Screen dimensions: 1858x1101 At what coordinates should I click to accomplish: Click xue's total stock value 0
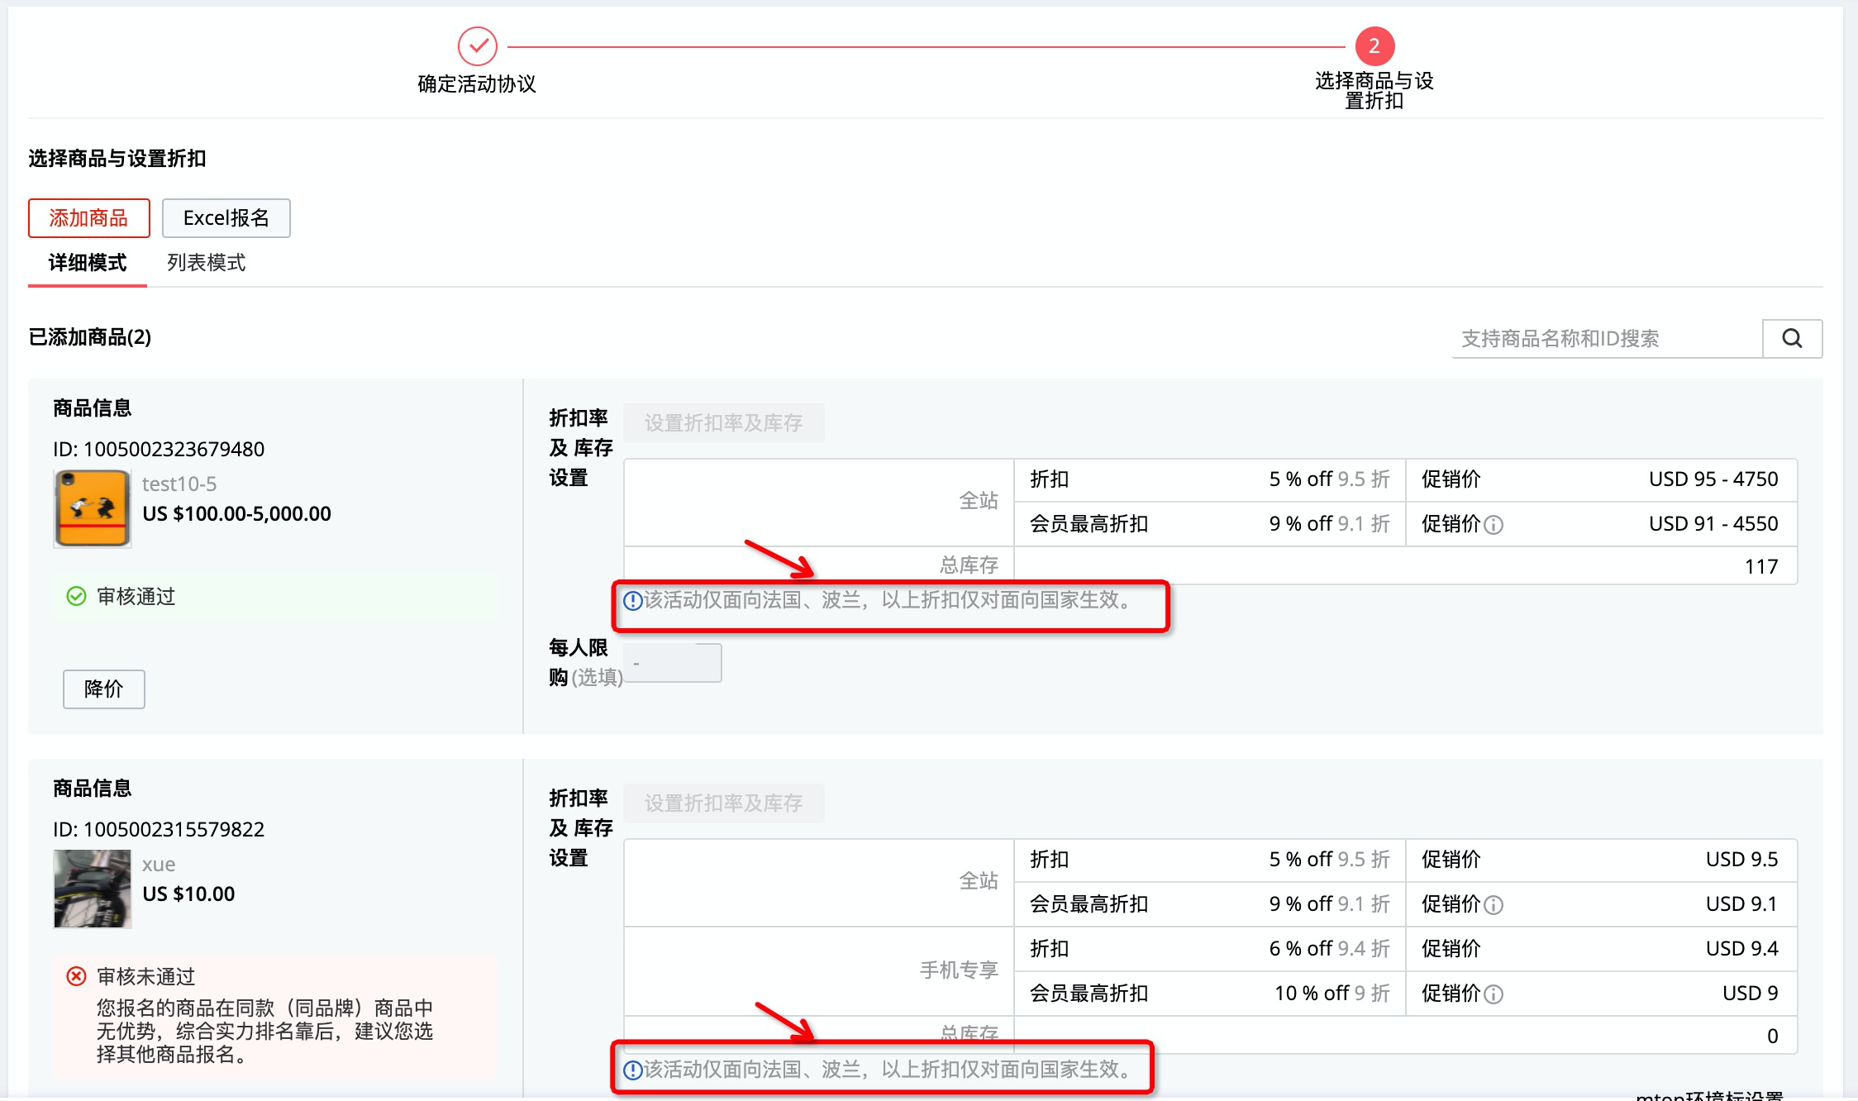click(x=1773, y=1037)
